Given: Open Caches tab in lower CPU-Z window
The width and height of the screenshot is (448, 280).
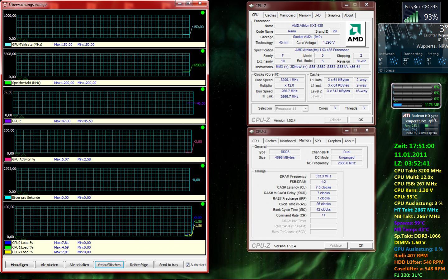Looking at the screenshot, I should [x=271, y=141].
